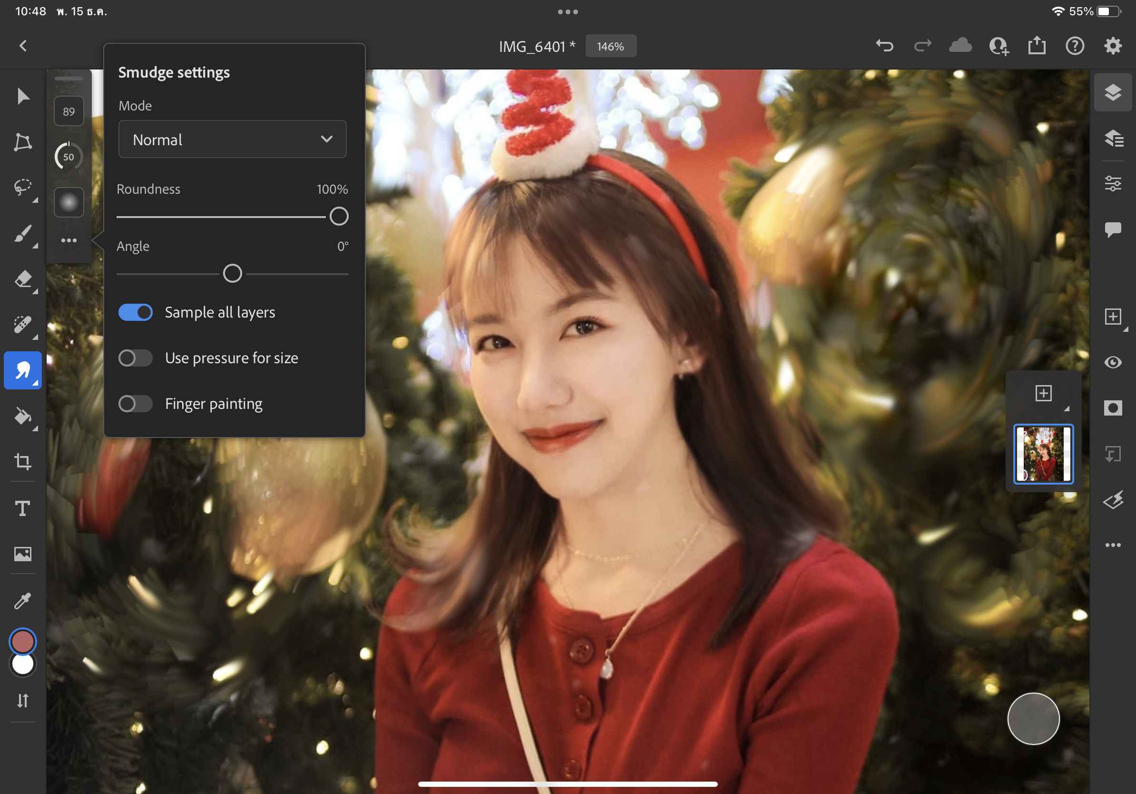Viewport: 1136px width, 794px height.
Task: Open the 146% zoom level menu
Action: pos(610,47)
